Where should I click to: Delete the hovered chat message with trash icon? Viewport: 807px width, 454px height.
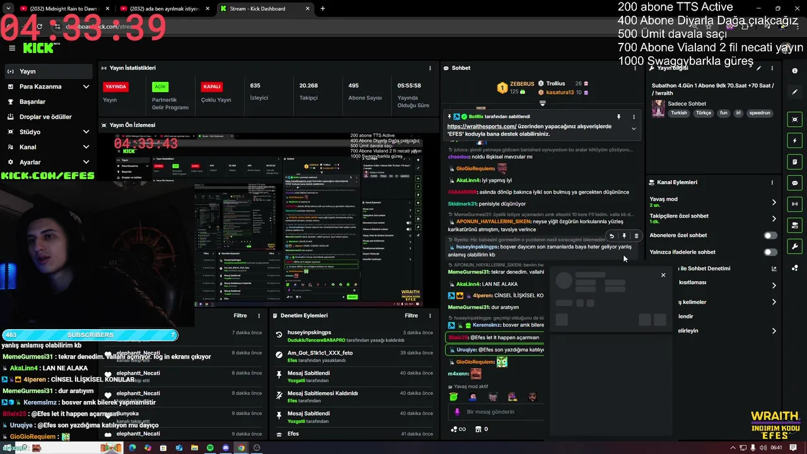click(636, 236)
